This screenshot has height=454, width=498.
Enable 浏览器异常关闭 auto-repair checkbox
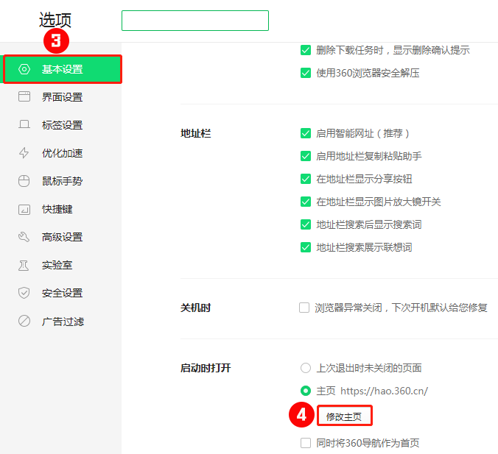click(304, 308)
